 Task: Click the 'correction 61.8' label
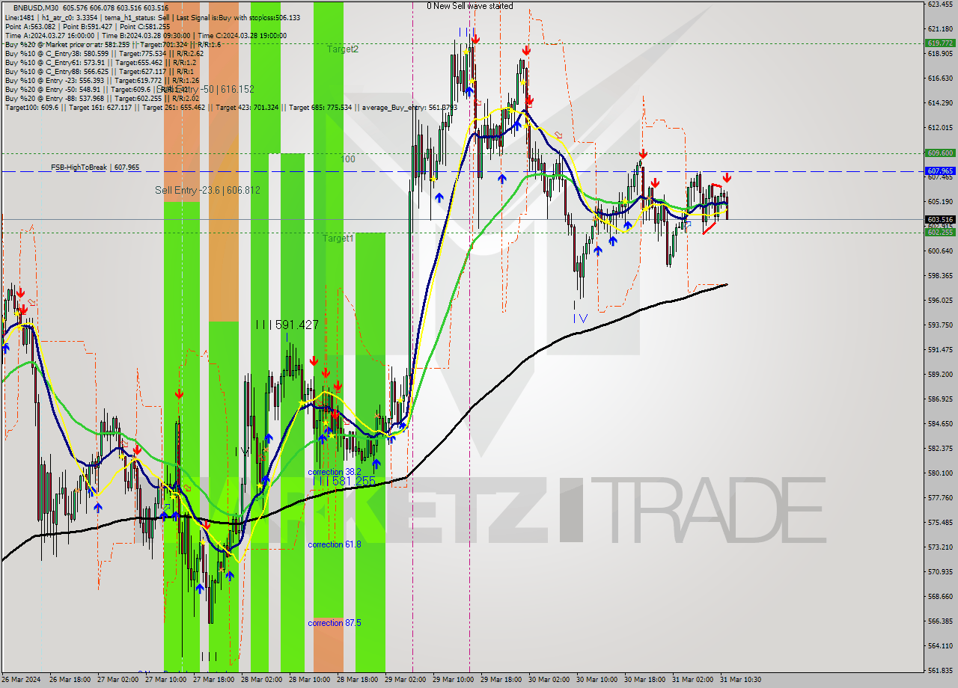(334, 544)
